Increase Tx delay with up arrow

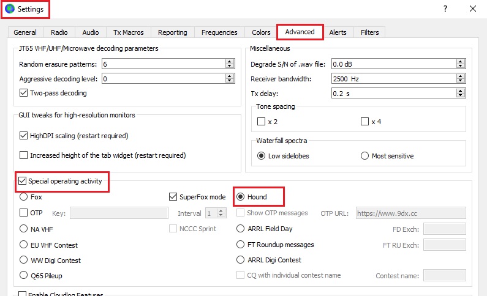[460, 91]
